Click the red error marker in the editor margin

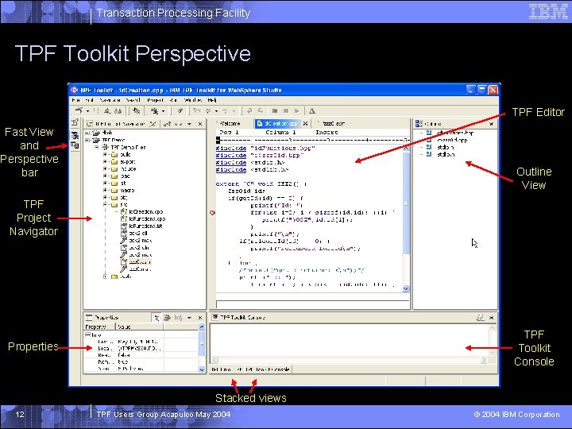[213, 213]
